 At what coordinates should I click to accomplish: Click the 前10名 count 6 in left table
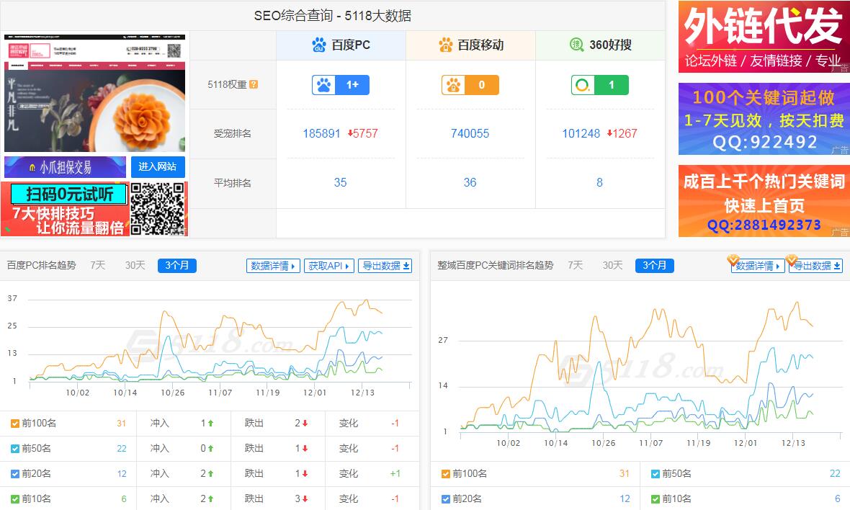(124, 498)
